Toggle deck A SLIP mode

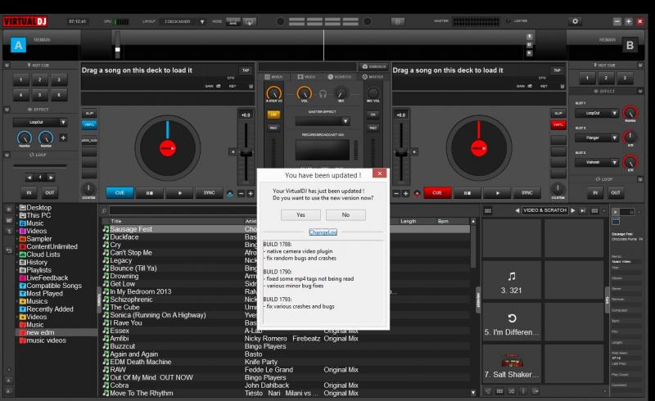[89, 113]
